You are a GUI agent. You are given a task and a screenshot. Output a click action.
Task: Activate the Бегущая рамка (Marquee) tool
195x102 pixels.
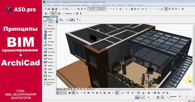point(49,25)
